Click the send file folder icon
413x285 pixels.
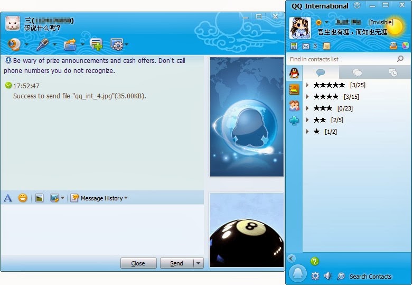click(71, 44)
